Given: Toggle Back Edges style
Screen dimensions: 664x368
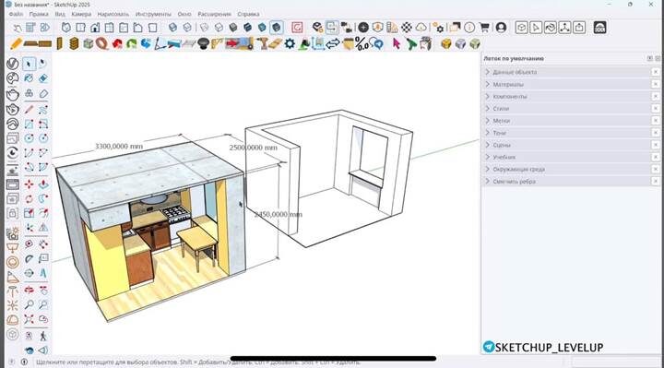Looking at the screenshot, I should click(187, 28).
